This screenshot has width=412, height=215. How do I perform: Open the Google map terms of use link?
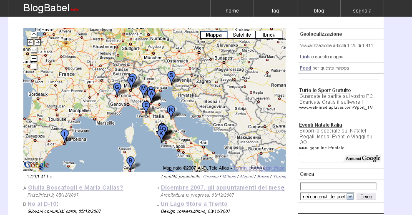(x=259, y=168)
